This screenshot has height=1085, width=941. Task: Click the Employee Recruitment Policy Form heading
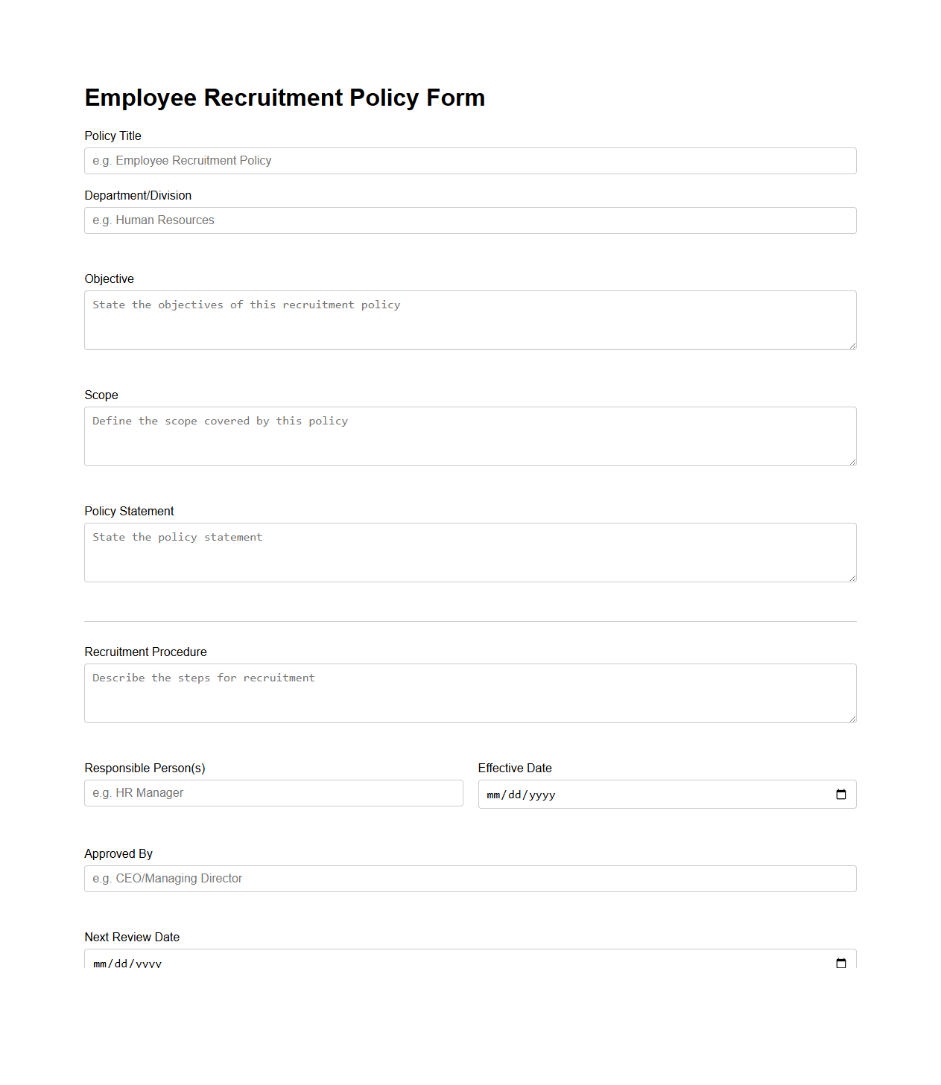[285, 98]
